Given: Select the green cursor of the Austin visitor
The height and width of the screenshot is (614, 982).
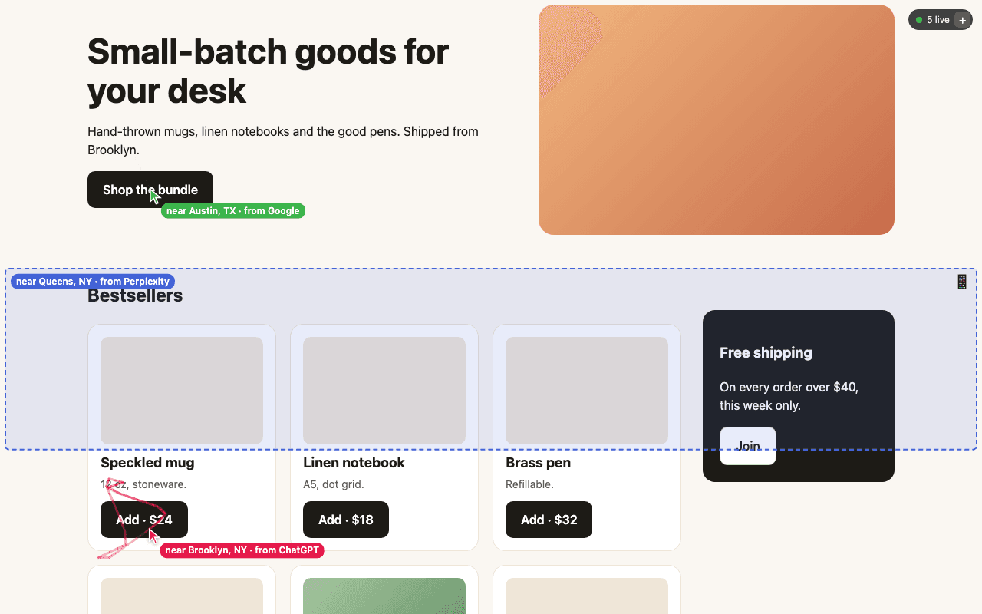Looking at the screenshot, I should click(x=154, y=196).
